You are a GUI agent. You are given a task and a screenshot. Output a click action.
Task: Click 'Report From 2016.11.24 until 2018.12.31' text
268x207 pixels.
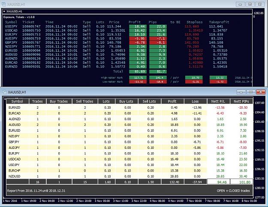click(x=36, y=191)
